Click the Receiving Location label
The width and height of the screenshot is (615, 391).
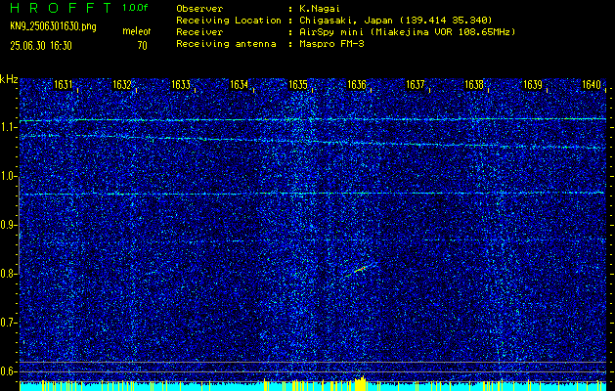pos(229,21)
